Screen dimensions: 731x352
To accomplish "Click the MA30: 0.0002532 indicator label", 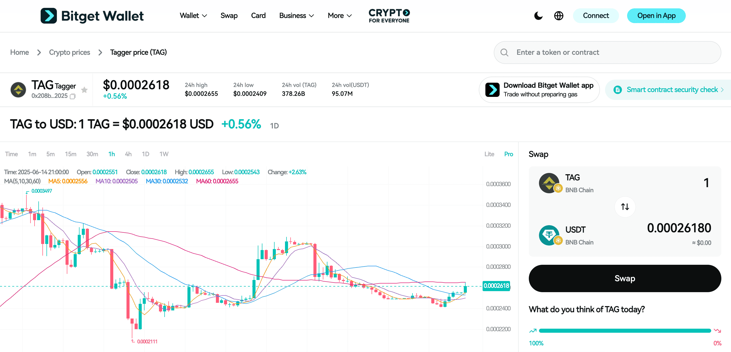I will pos(167,181).
